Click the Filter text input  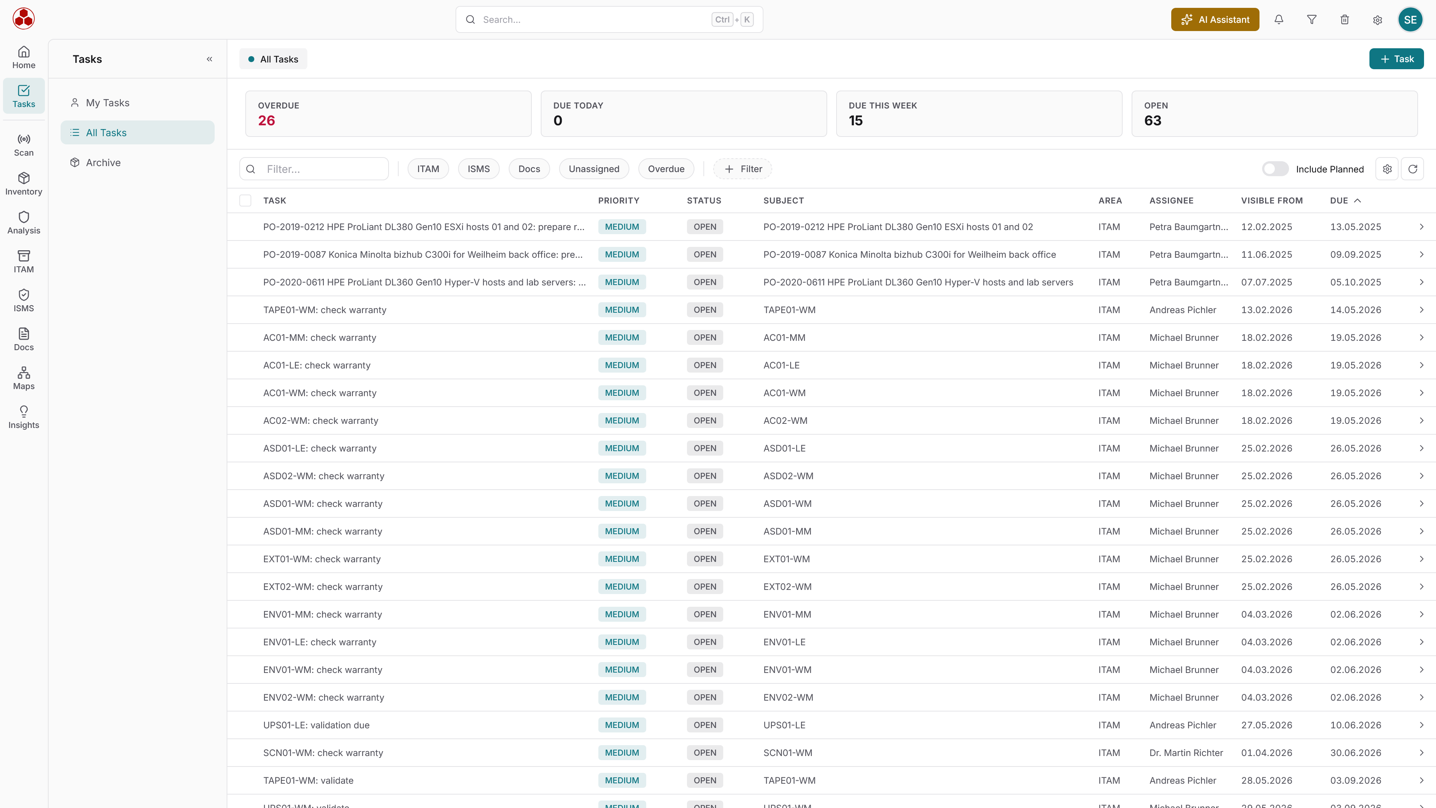[x=314, y=169]
